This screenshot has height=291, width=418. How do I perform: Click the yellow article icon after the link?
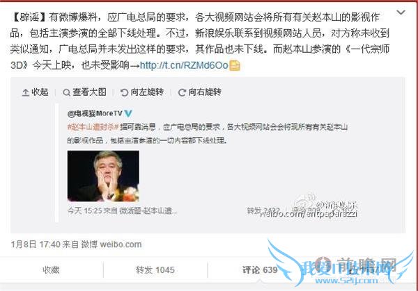pos(235,65)
